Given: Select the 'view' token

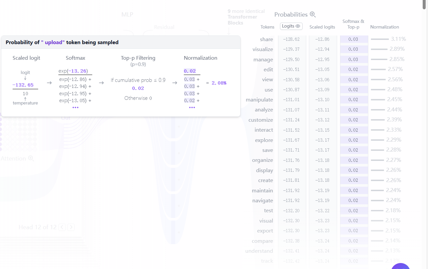Looking at the screenshot, I should pyautogui.click(x=267, y=80).
